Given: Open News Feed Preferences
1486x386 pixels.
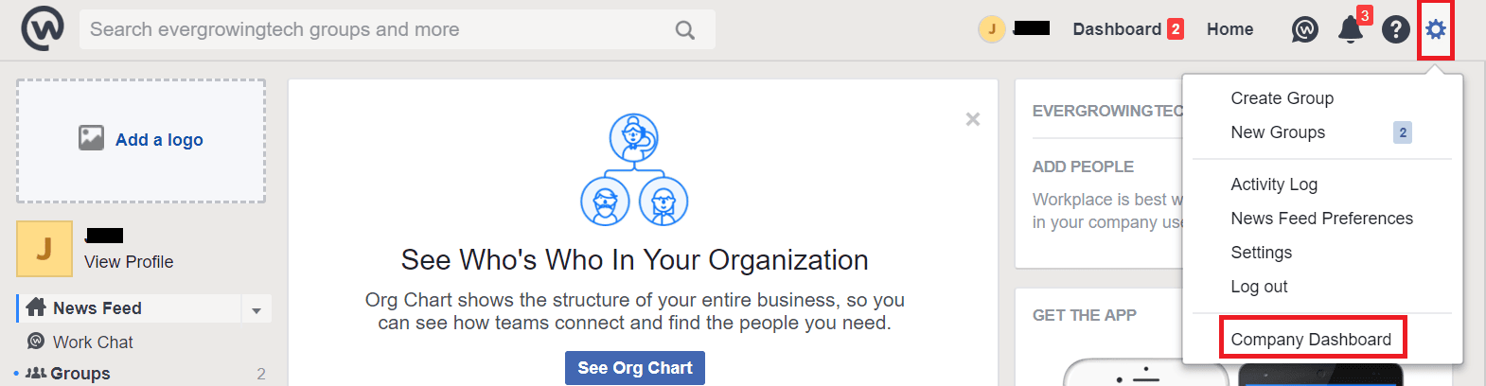Looking at the screenshot, I should 1321,219.
